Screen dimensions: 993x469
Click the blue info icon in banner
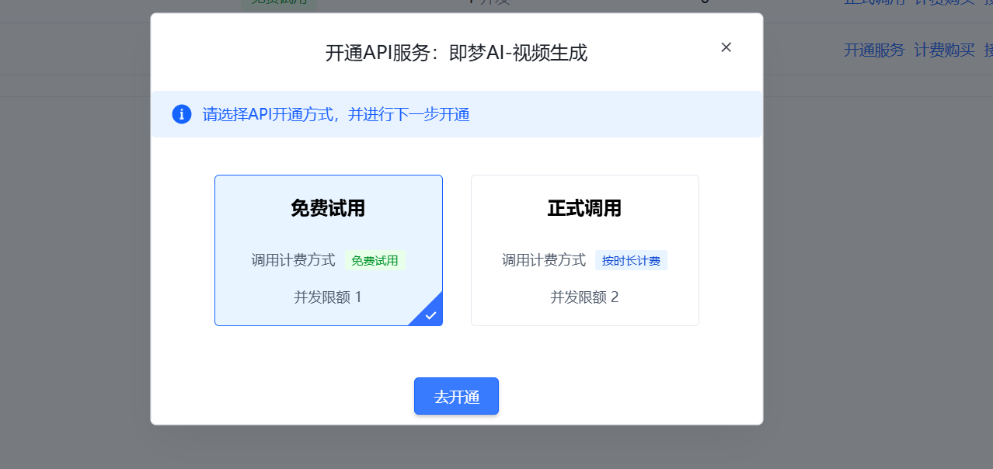click(182, 114)
